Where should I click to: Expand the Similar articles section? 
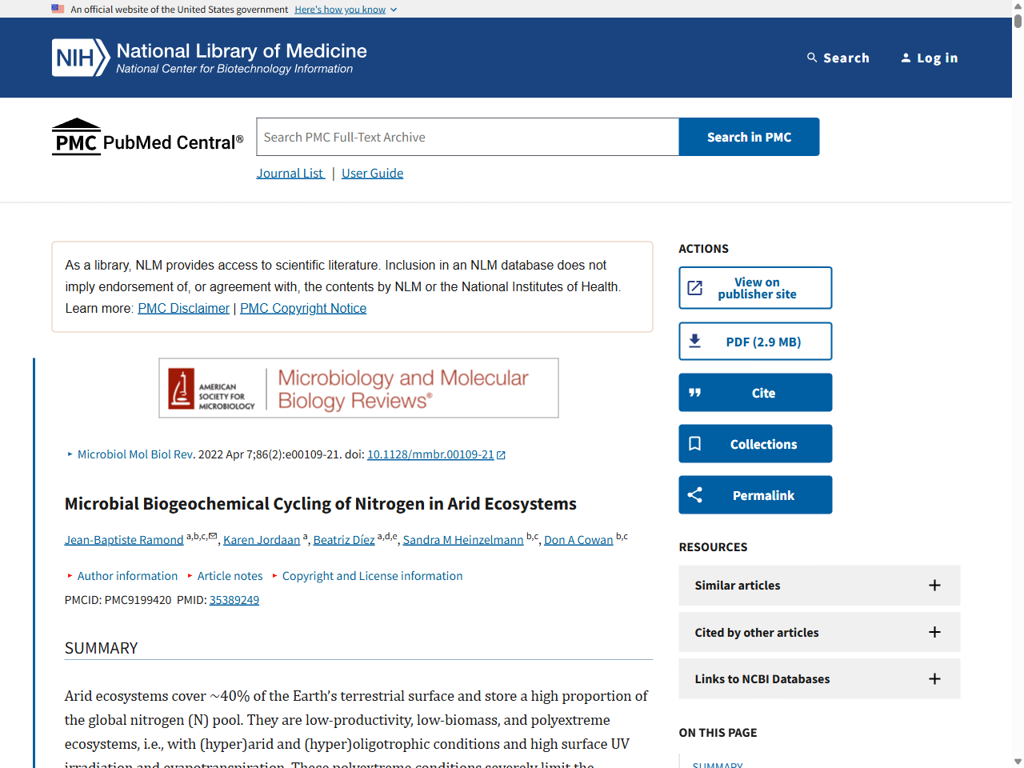[934, 585]
